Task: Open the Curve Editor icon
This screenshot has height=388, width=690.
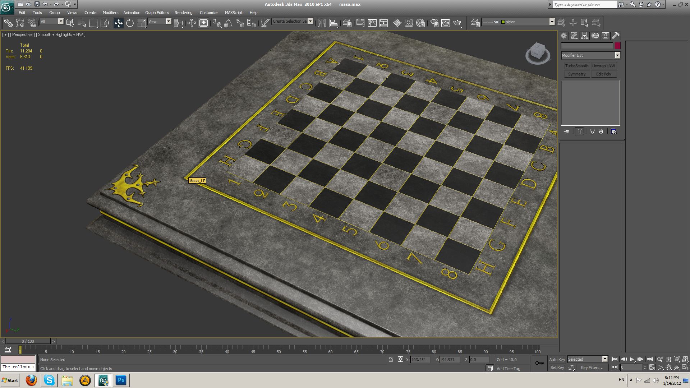Action: pos(372,23)
